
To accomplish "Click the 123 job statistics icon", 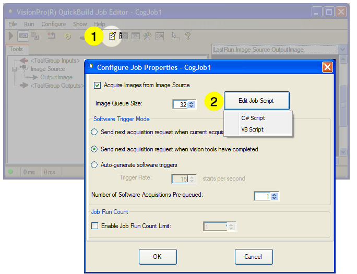I will click(x=124, y=36).
